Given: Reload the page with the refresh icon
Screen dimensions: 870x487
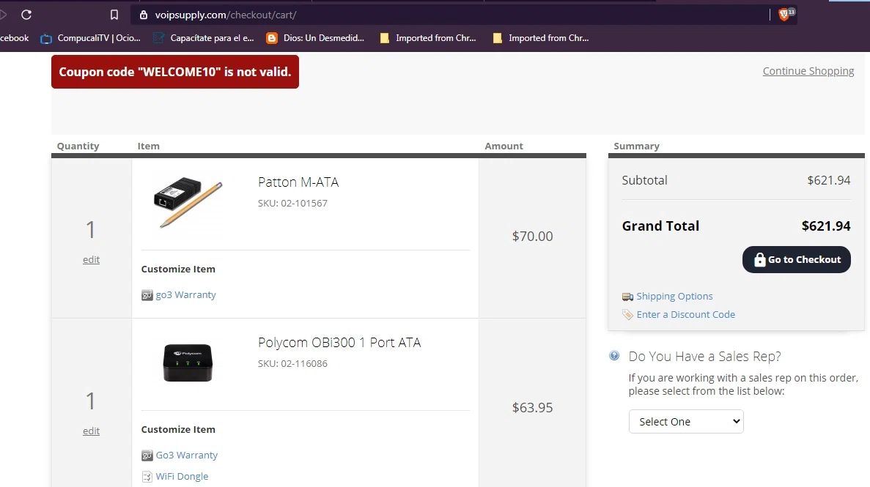Looking at the screenshot, I should (26, 15).
